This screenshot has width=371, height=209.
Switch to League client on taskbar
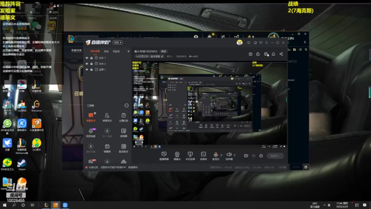46,205
